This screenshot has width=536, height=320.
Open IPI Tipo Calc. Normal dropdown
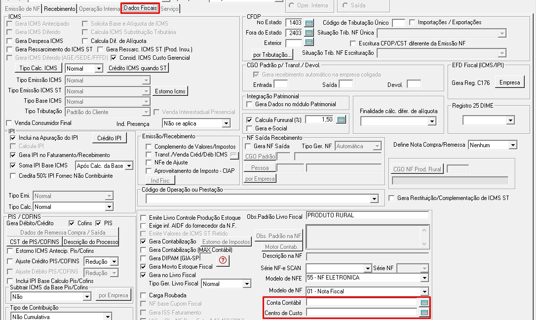point(109,207)
